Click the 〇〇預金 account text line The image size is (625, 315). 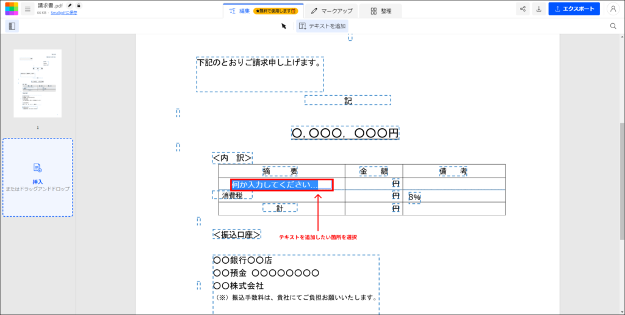[x=266, y=273]
